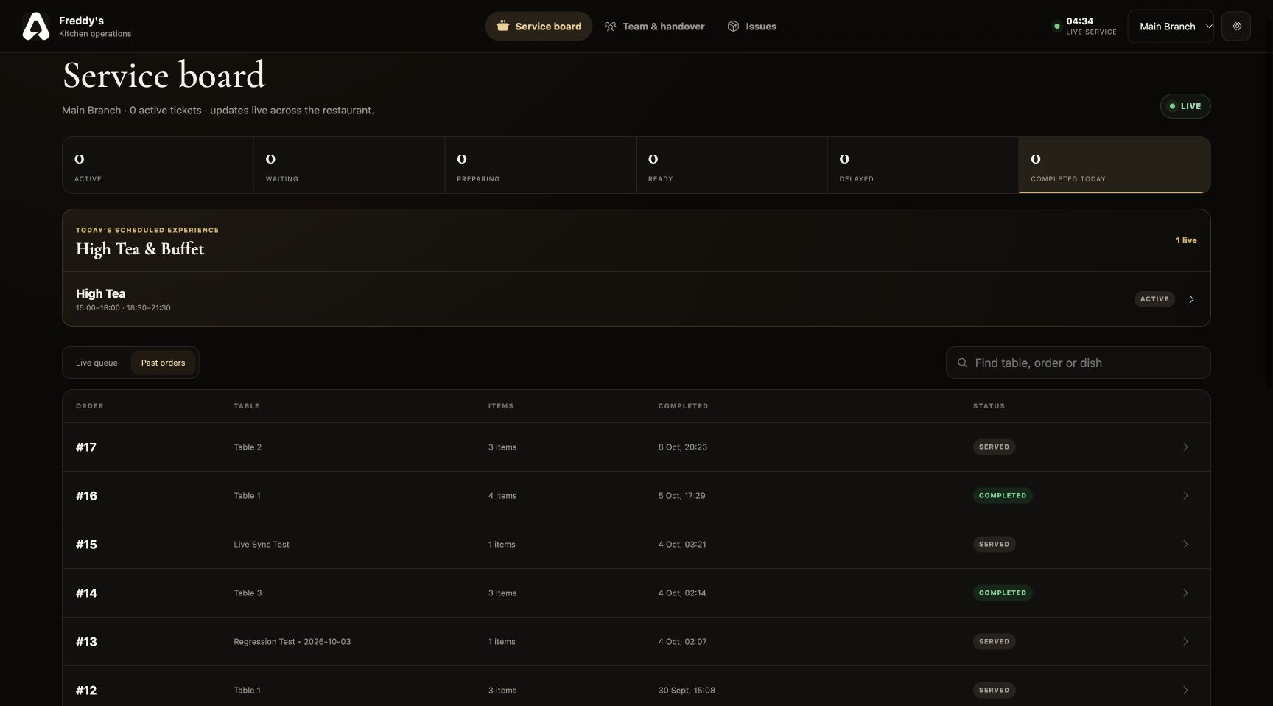Select the Active stat card
The image size is (1273, 706).
(x=158, y=165)
